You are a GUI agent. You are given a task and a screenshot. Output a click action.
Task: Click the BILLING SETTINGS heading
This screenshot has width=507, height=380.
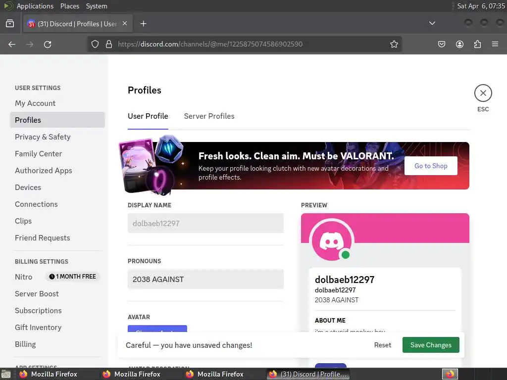42,261
